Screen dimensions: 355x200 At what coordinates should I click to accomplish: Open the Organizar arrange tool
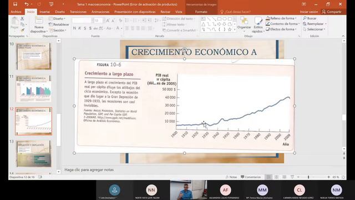(x=244, y=23)
